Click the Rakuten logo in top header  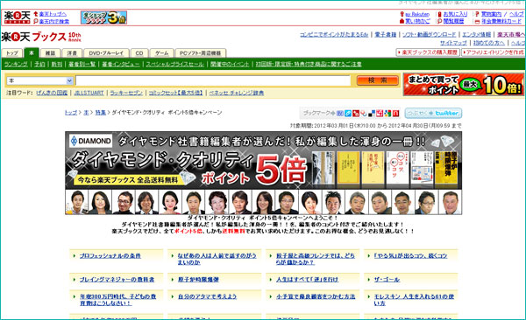click(18, 17)
